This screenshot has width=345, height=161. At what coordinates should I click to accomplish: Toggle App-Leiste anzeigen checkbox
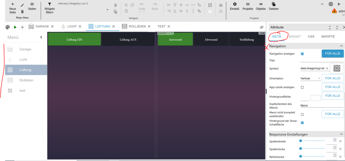point(302,87)
